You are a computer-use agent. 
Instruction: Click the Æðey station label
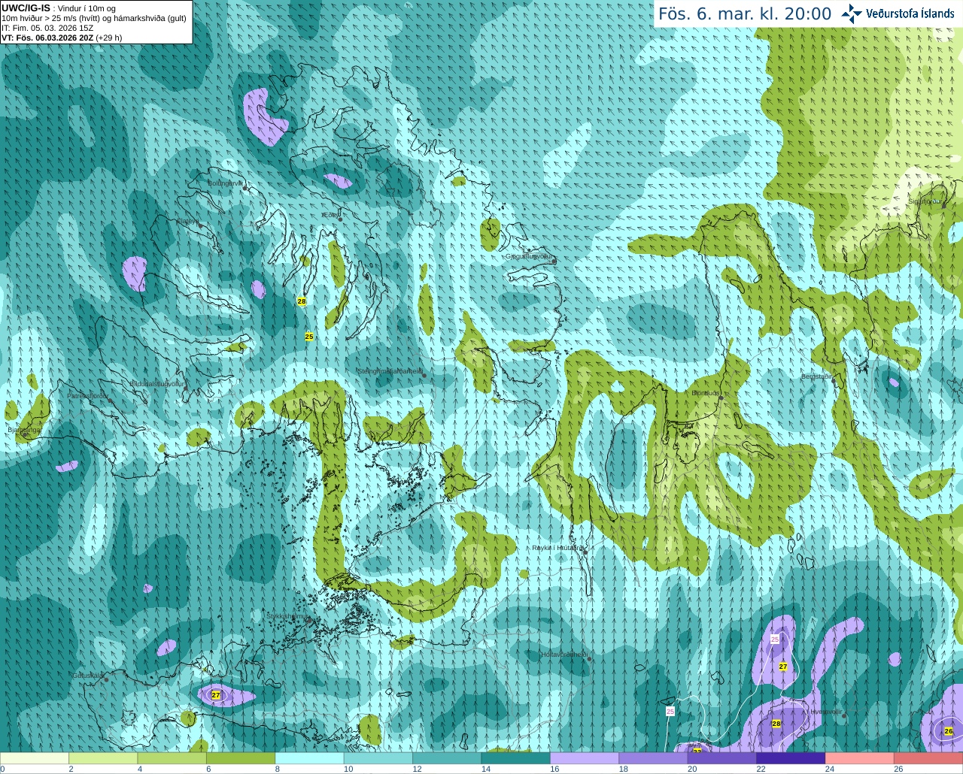pos(330,215)
